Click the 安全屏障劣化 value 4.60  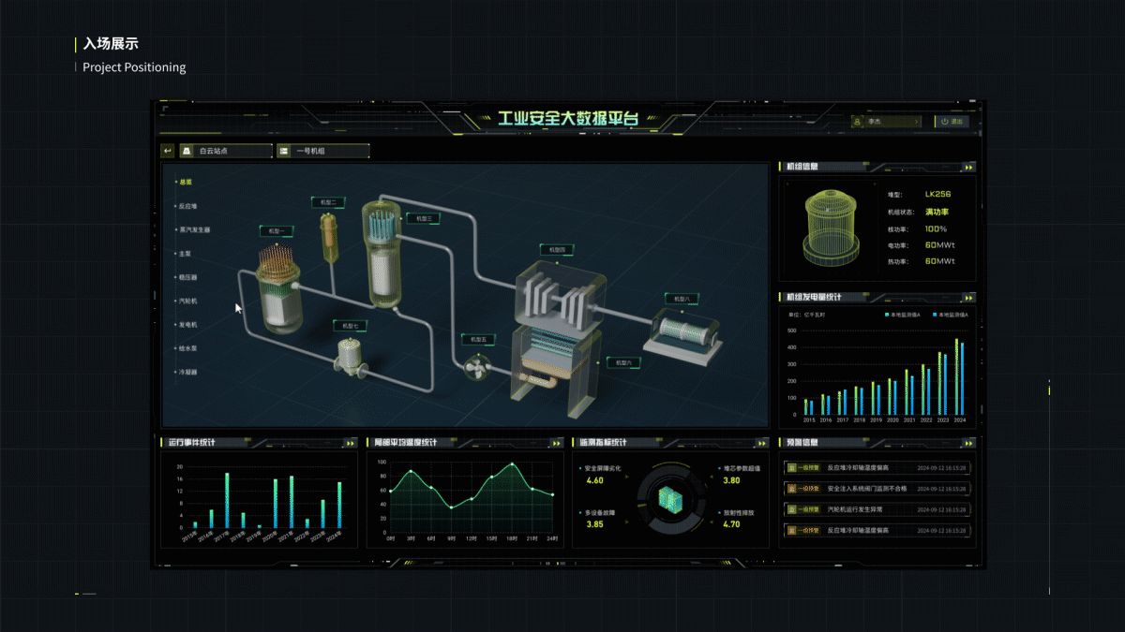tap(594, 480)
